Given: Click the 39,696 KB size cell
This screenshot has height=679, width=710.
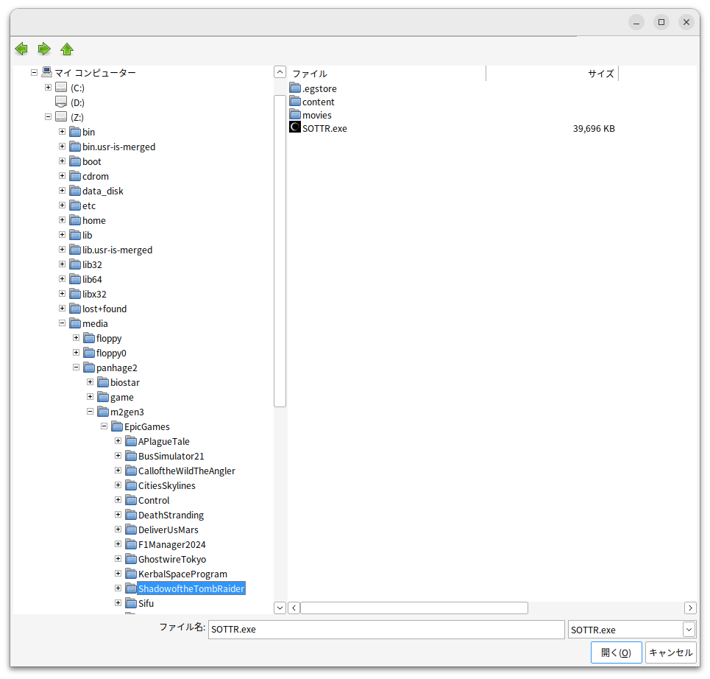Looking at the screenshot, I should (594, 128).
